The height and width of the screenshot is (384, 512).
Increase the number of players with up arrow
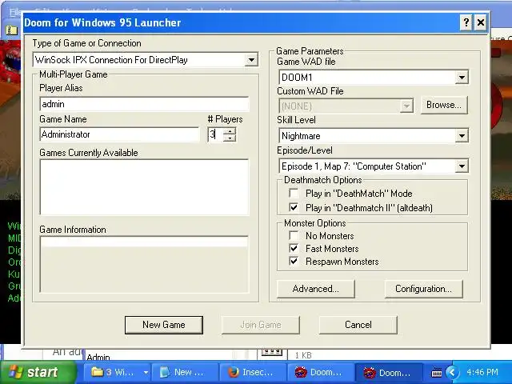[230, 131]
